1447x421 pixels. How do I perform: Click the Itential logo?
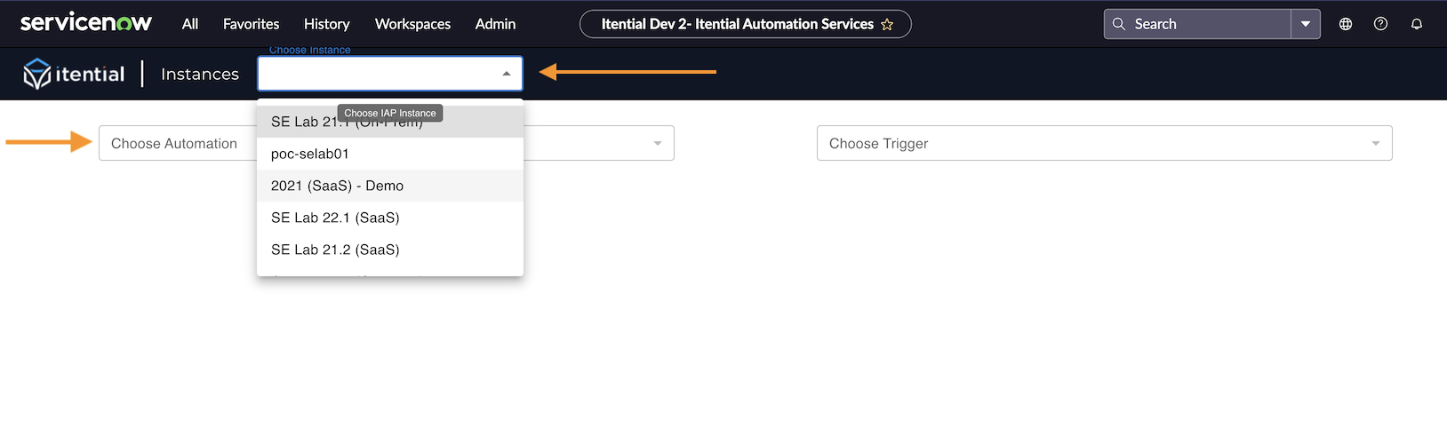click(74, 74)
